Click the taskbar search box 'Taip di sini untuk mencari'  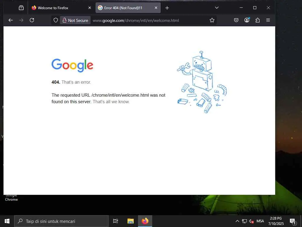coord(61,221)
